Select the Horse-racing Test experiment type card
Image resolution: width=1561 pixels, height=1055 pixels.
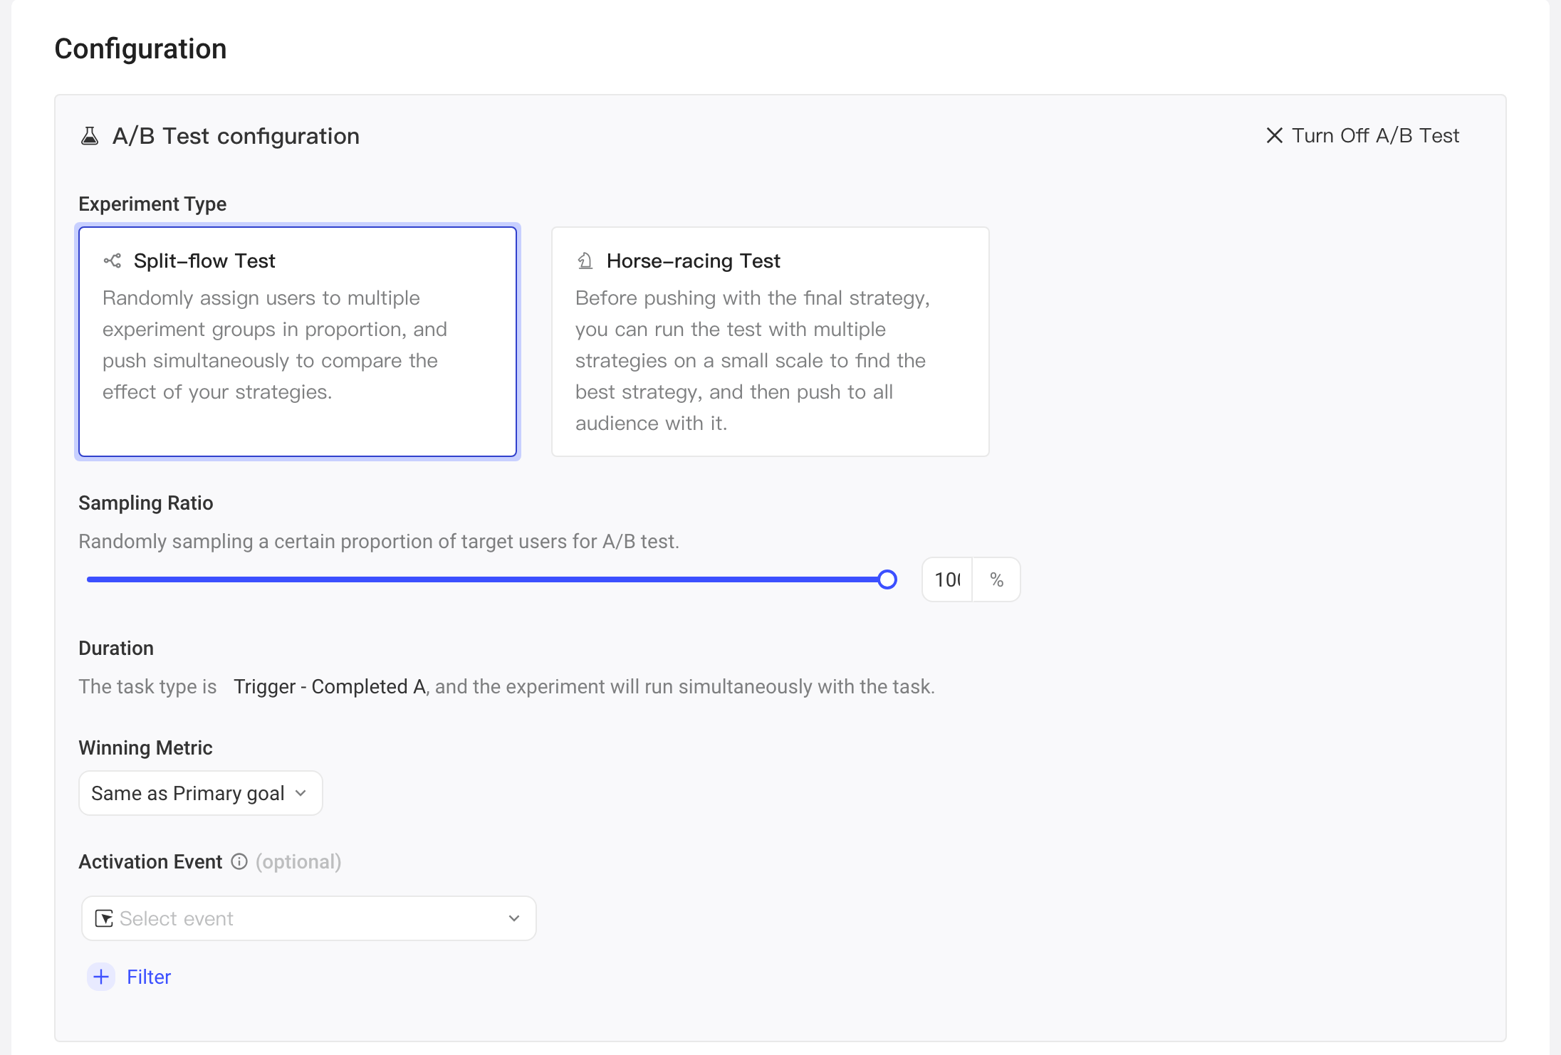tap(771, 342)
